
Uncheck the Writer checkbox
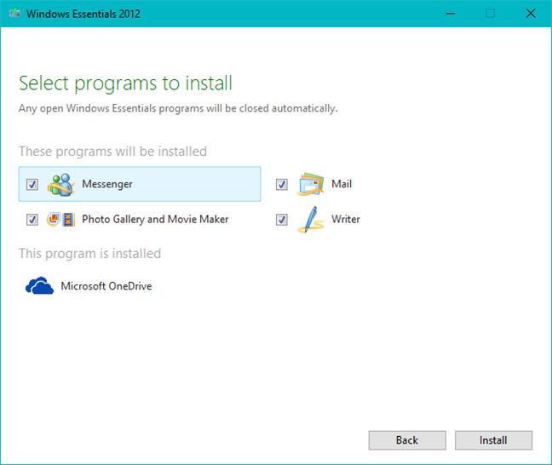point(282,220)
